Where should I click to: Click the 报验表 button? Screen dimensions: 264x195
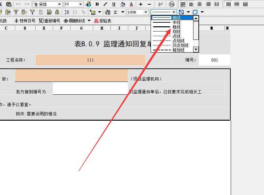103,20
